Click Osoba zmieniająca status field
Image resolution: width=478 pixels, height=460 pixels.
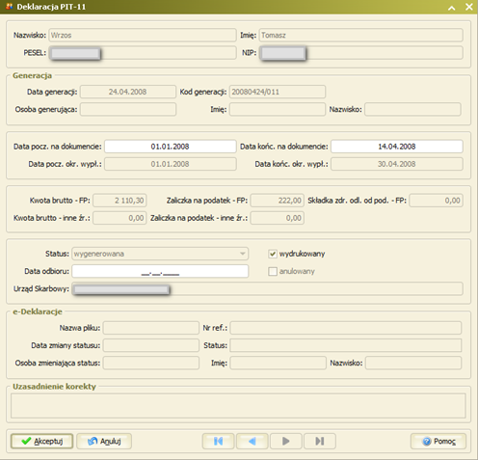[x=151, y=363]
